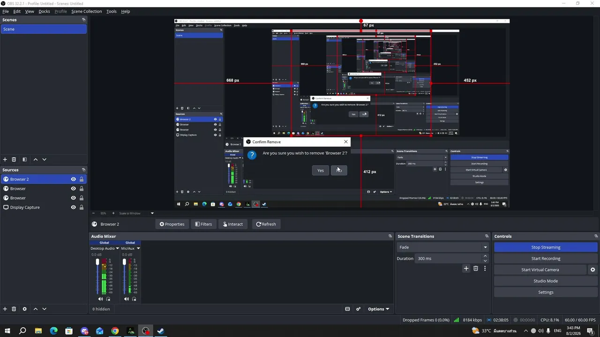The image size is (600, 337).
Task: Float the Sources dock panel
Action: pos(84,170)
